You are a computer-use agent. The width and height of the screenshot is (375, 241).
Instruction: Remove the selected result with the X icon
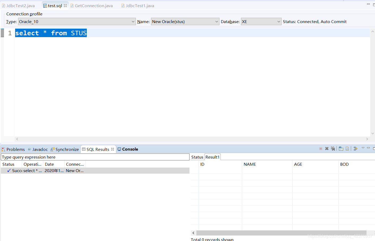pos(327,149)
